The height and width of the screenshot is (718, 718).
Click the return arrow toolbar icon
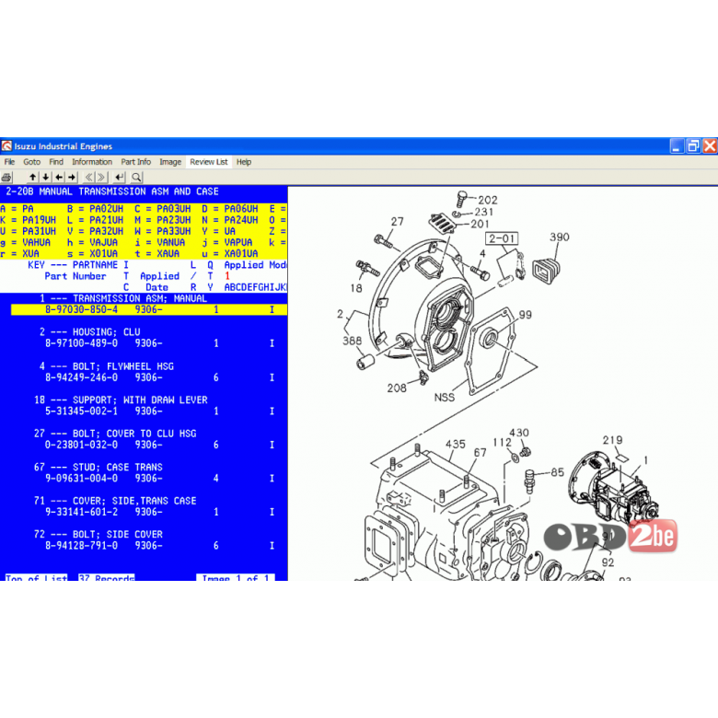pos(120,178)
